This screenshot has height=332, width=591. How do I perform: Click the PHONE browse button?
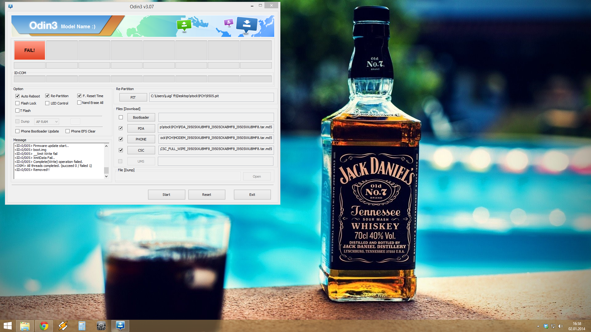tap(141, 139)
